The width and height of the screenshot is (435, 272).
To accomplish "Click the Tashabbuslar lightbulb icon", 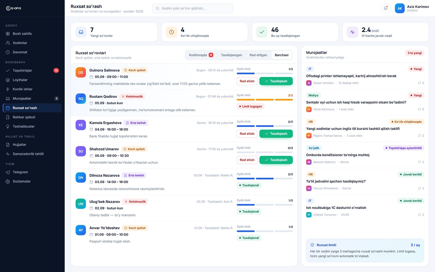I will (8, 126).
